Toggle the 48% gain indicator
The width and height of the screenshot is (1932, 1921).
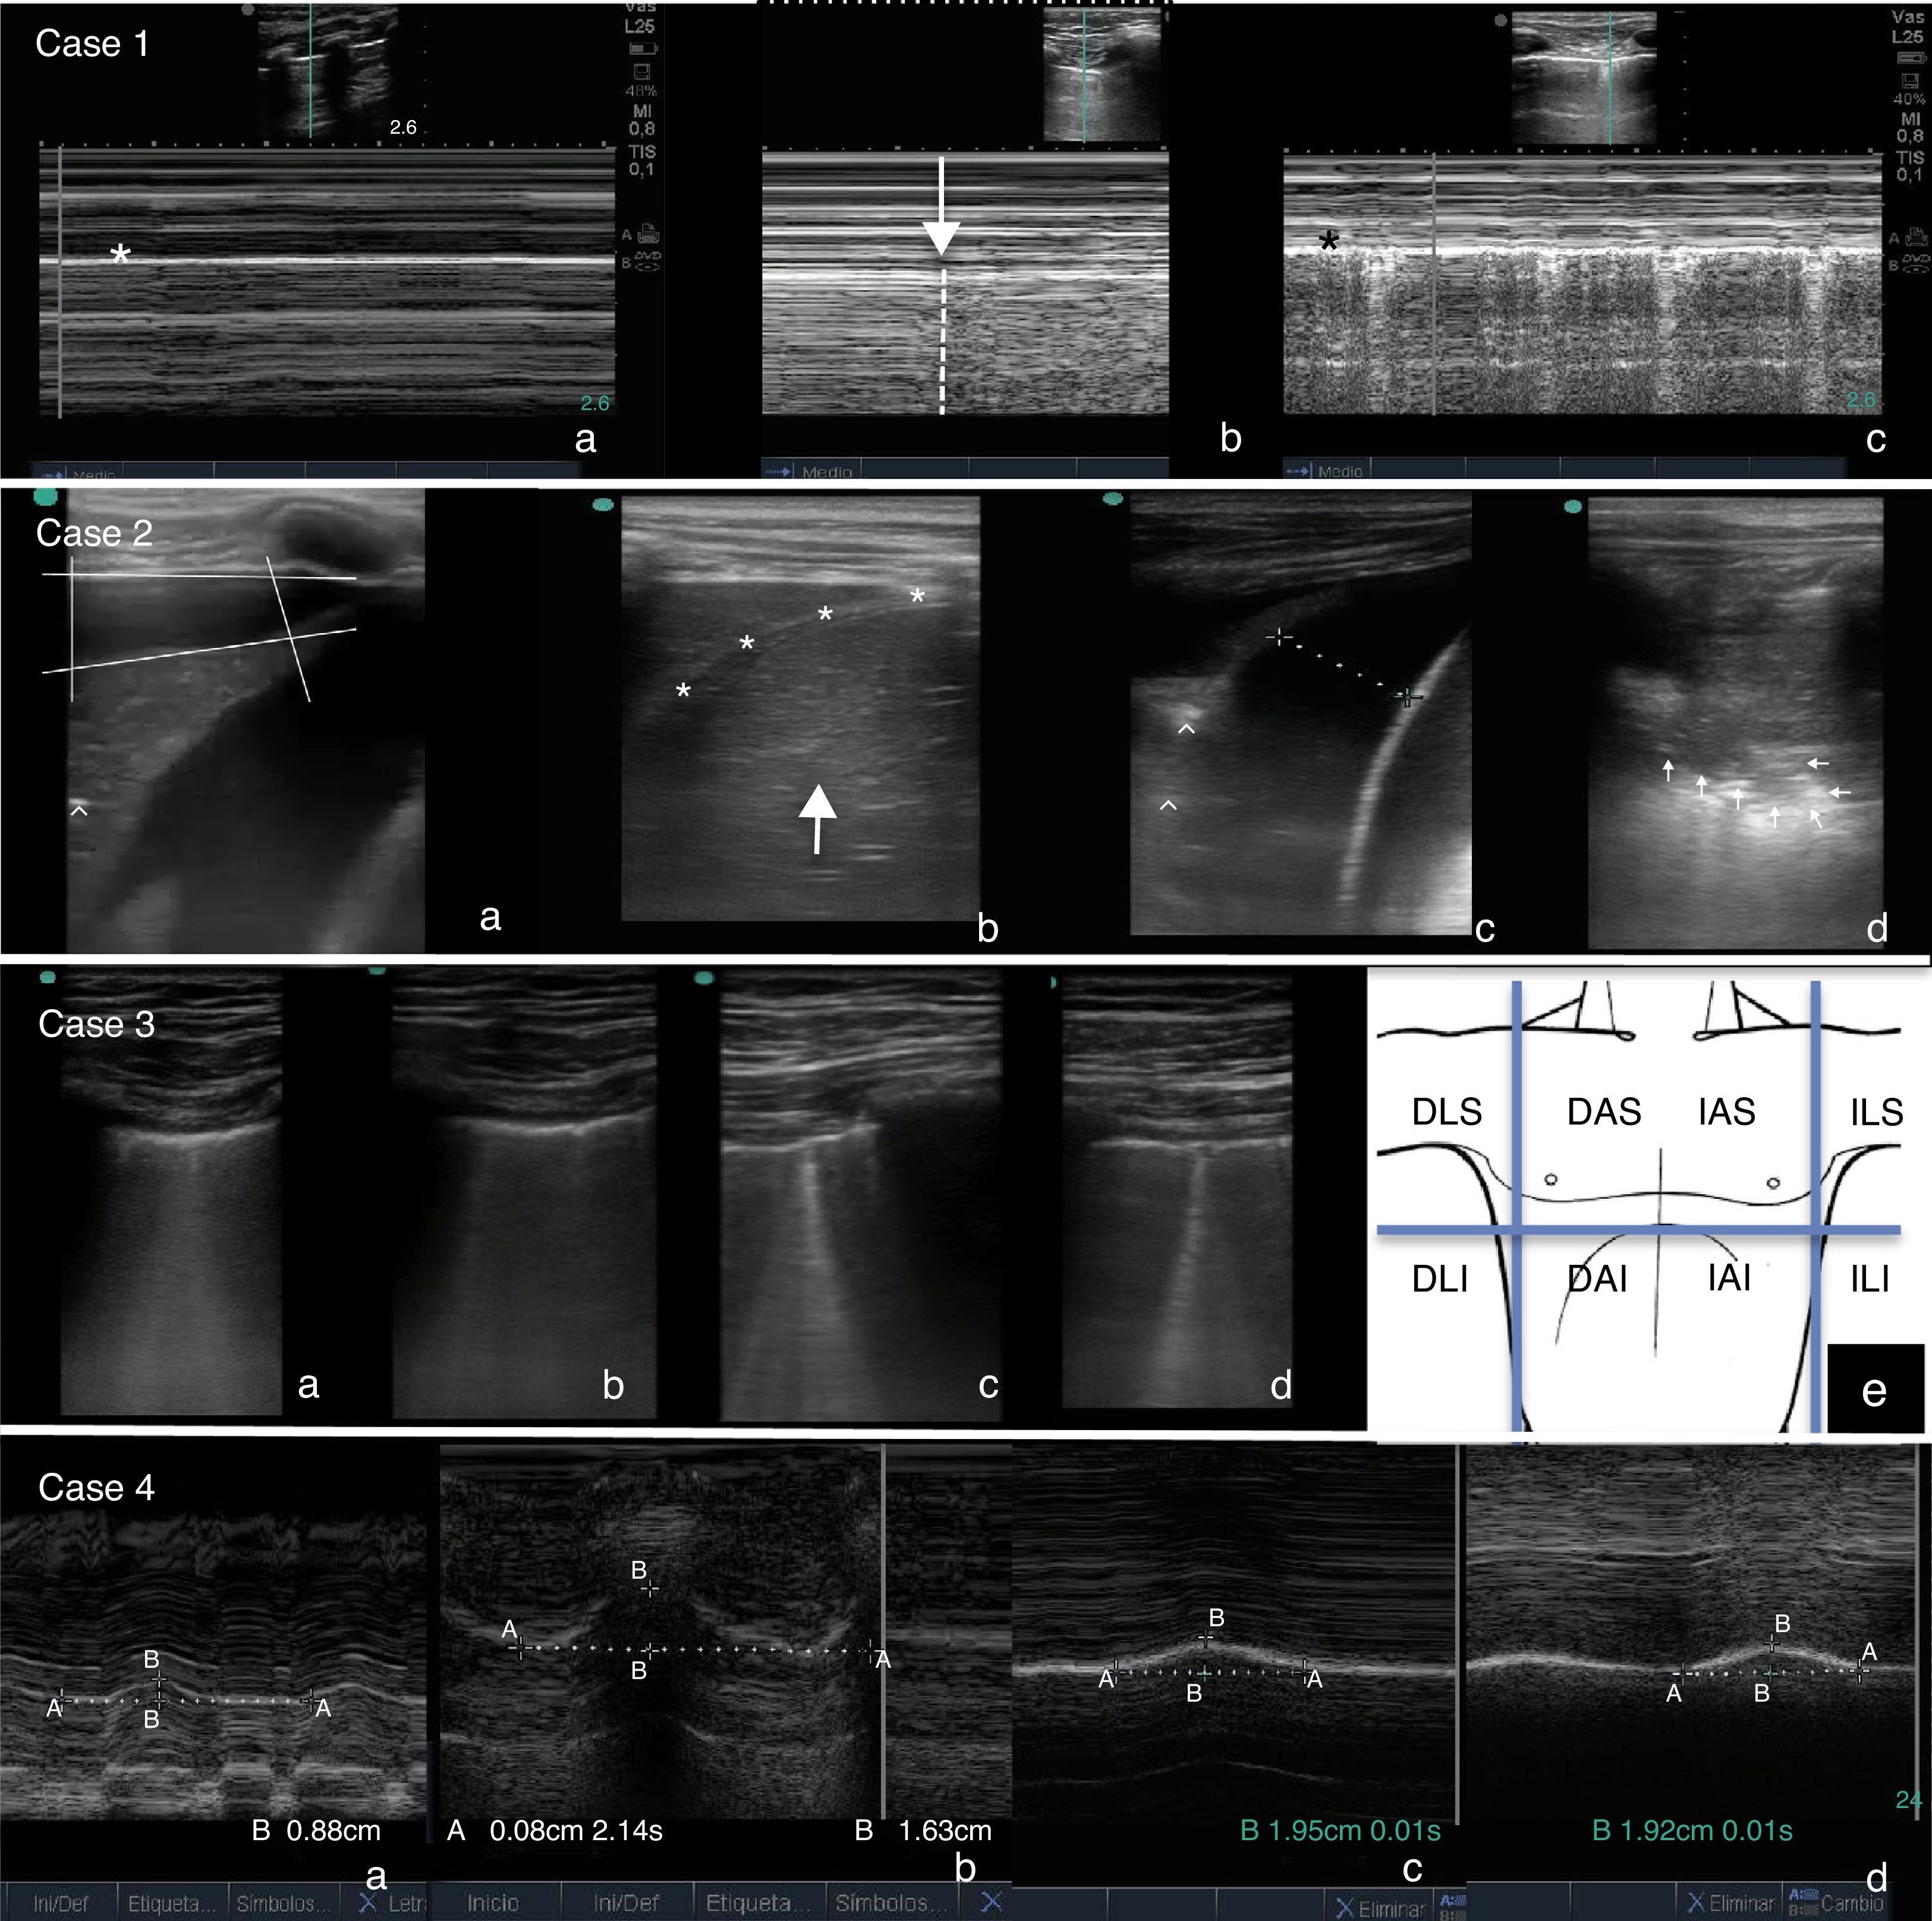[x=642, y=90]
